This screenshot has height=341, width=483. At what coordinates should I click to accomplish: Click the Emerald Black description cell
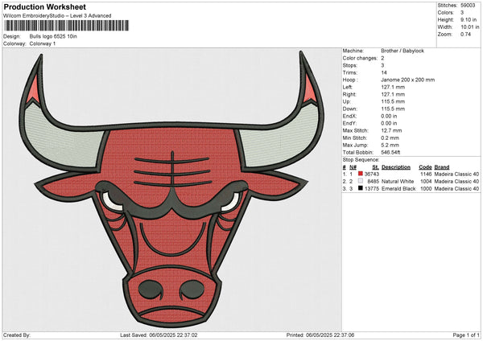click(x=398, y=189)
